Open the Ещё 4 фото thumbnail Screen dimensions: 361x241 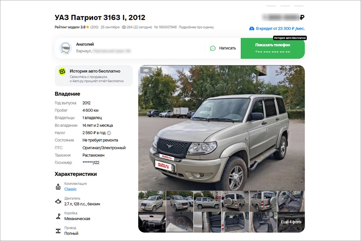291,222
